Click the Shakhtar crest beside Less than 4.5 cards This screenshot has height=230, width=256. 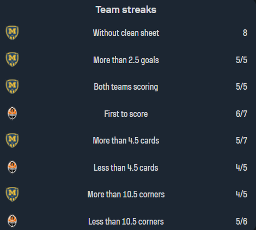(12, 167)
